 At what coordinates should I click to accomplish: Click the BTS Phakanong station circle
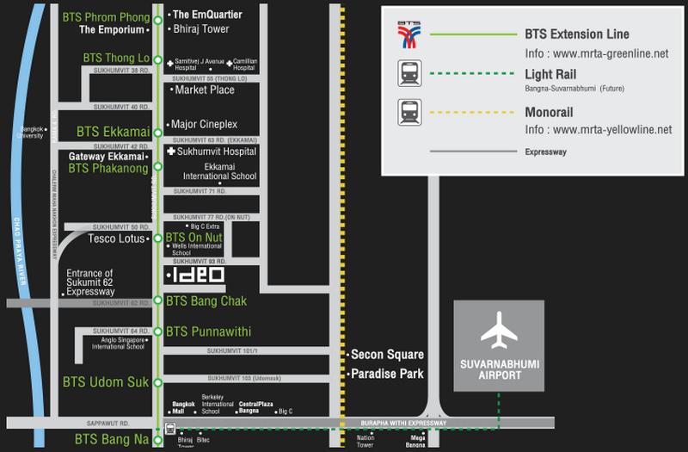point(158,166)
